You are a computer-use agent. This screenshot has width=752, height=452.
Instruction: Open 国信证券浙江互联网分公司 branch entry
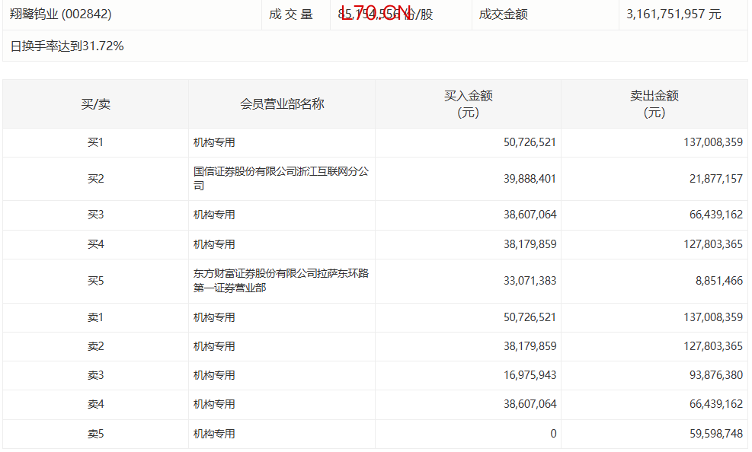click(280, 179)
